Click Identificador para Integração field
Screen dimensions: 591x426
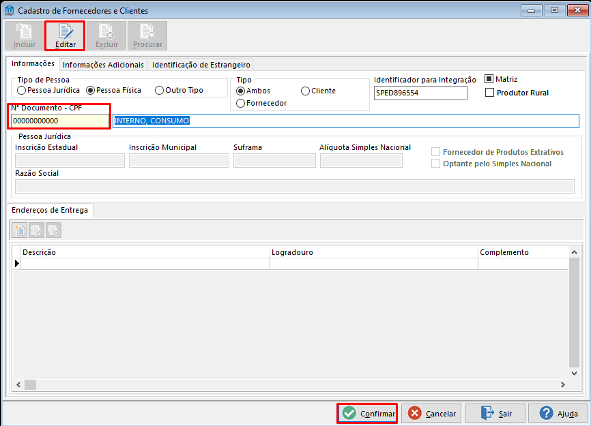coord(420,93)
